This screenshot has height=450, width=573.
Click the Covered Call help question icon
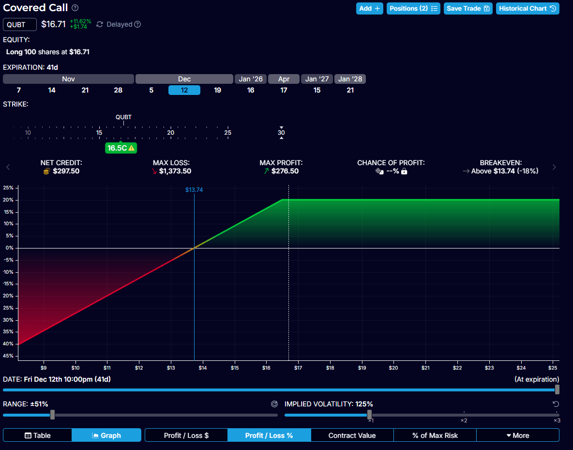75,8
